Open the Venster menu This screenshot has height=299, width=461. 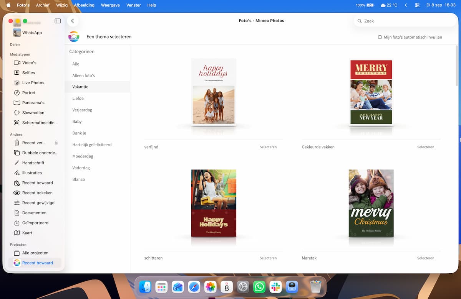(133, 5)
